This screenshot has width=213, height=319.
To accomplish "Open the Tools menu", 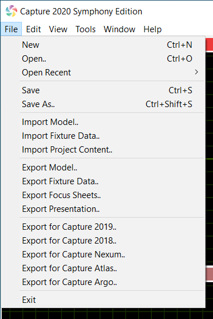I will pos(85,29).
